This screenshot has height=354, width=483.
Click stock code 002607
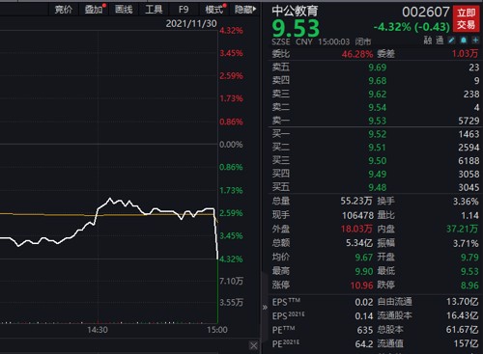point(426,13)
